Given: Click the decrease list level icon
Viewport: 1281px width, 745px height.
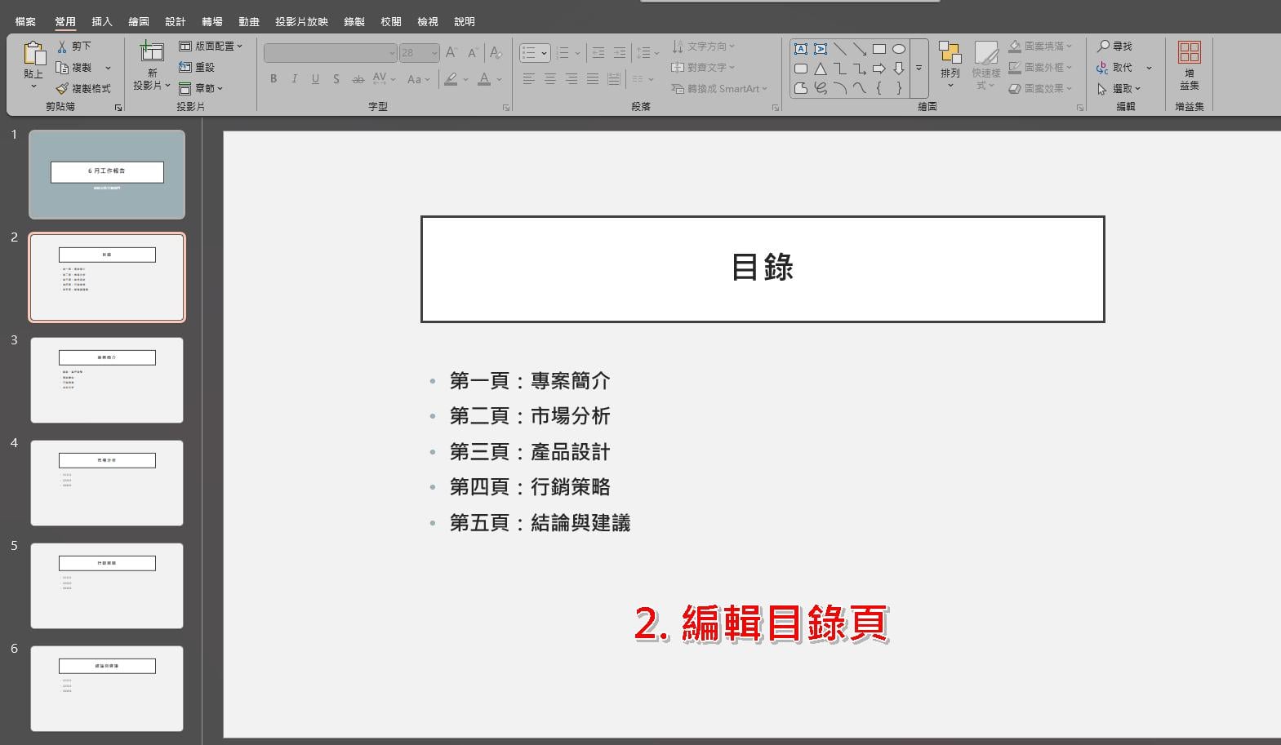Looking at the screenshot, I should click(x=598, y=53).
